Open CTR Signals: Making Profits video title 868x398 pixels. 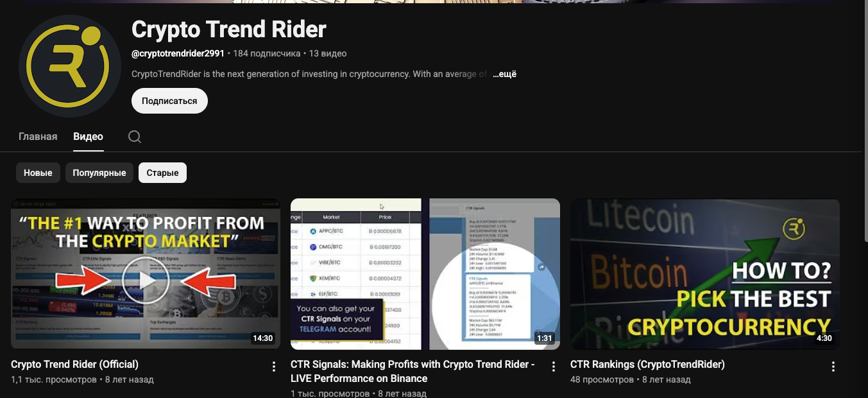tap(413, 371)
